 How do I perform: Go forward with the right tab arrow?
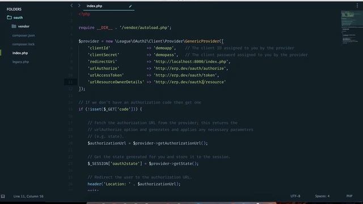pos(79,6)
